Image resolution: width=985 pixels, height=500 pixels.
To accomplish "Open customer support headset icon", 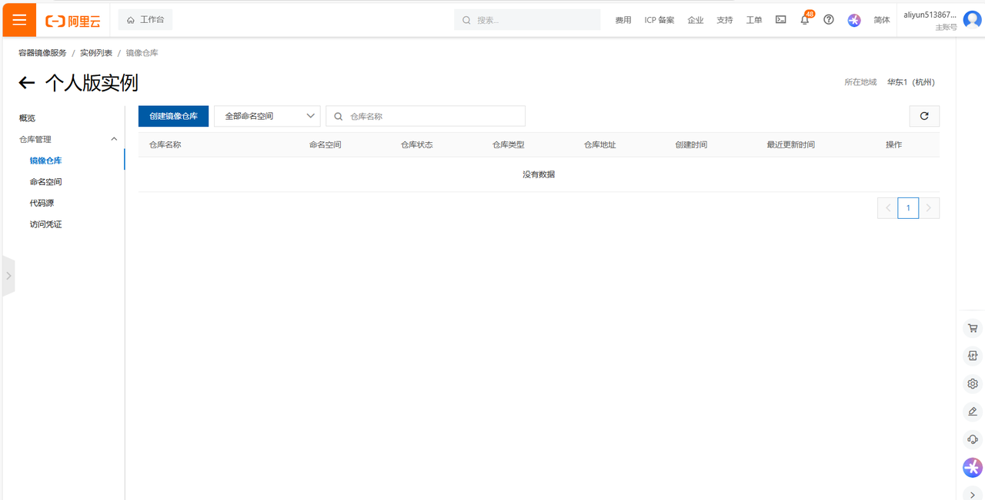I will [x=973, y=439].
